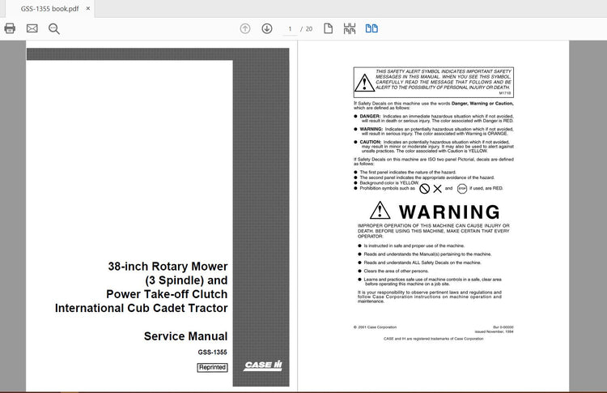The width and height of the screenshot is (607, 393).
Task: Click the "© 2001 Case Corporation" copyright line
Action: click(x=375, y=327)
